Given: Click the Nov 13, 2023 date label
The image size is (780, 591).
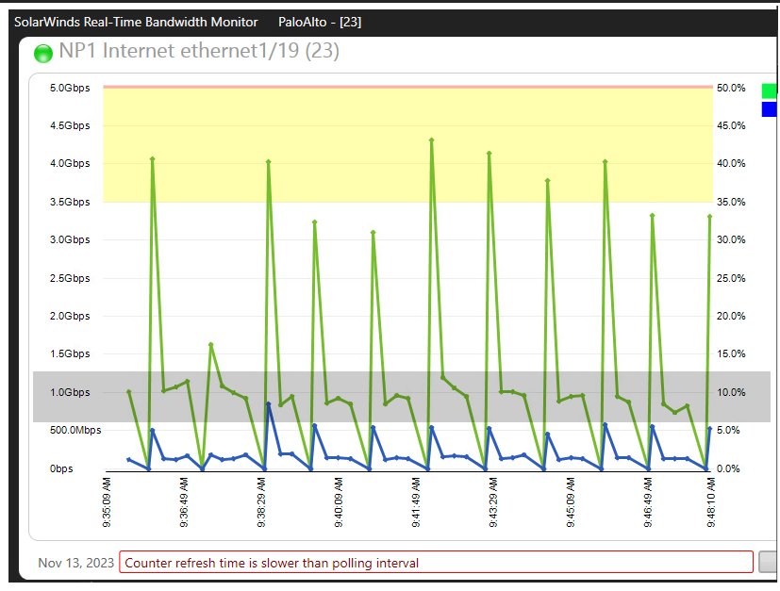Looking at the screenshot, I should point(76,563).
